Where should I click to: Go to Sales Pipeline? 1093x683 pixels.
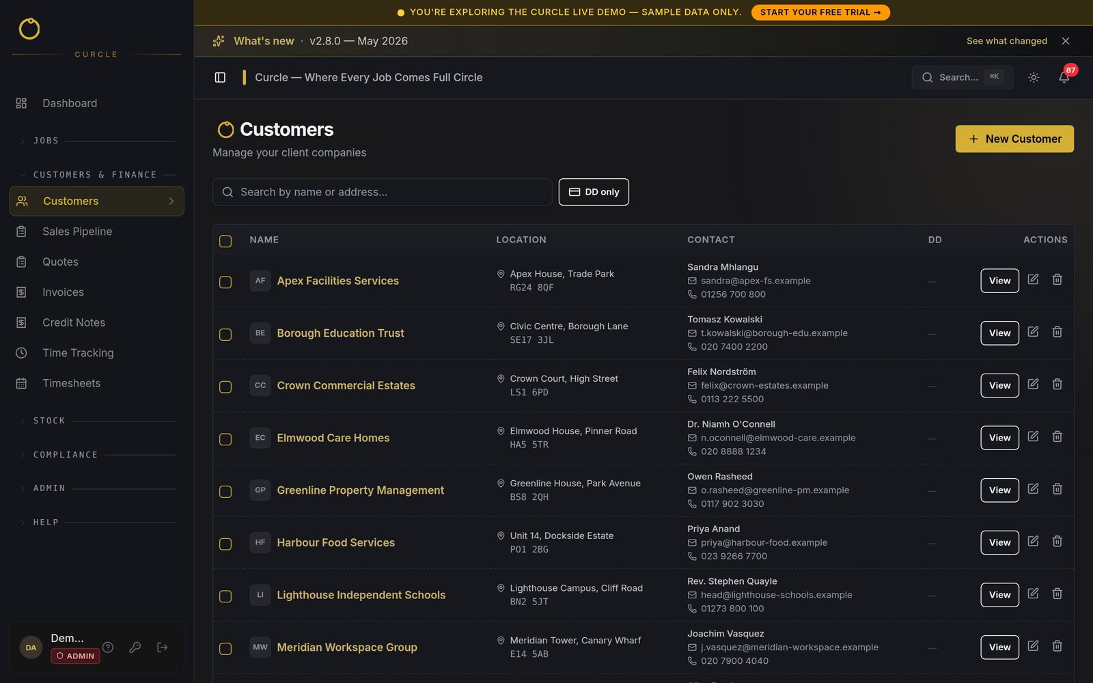coord(96,232)
